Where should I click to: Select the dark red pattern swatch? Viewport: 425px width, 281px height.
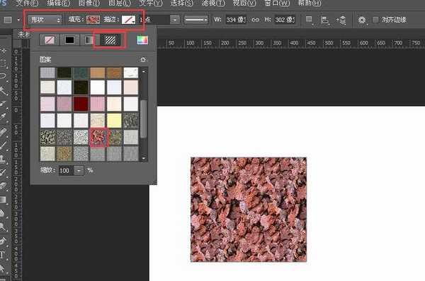pos(81,104)
